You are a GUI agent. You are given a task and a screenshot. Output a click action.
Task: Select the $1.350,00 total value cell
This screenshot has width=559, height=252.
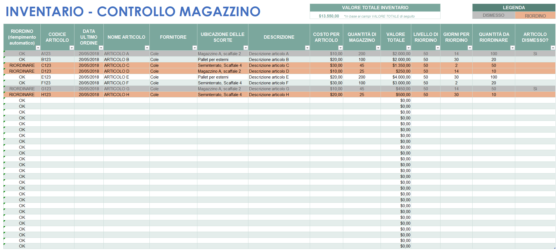(x=396, y=65)
